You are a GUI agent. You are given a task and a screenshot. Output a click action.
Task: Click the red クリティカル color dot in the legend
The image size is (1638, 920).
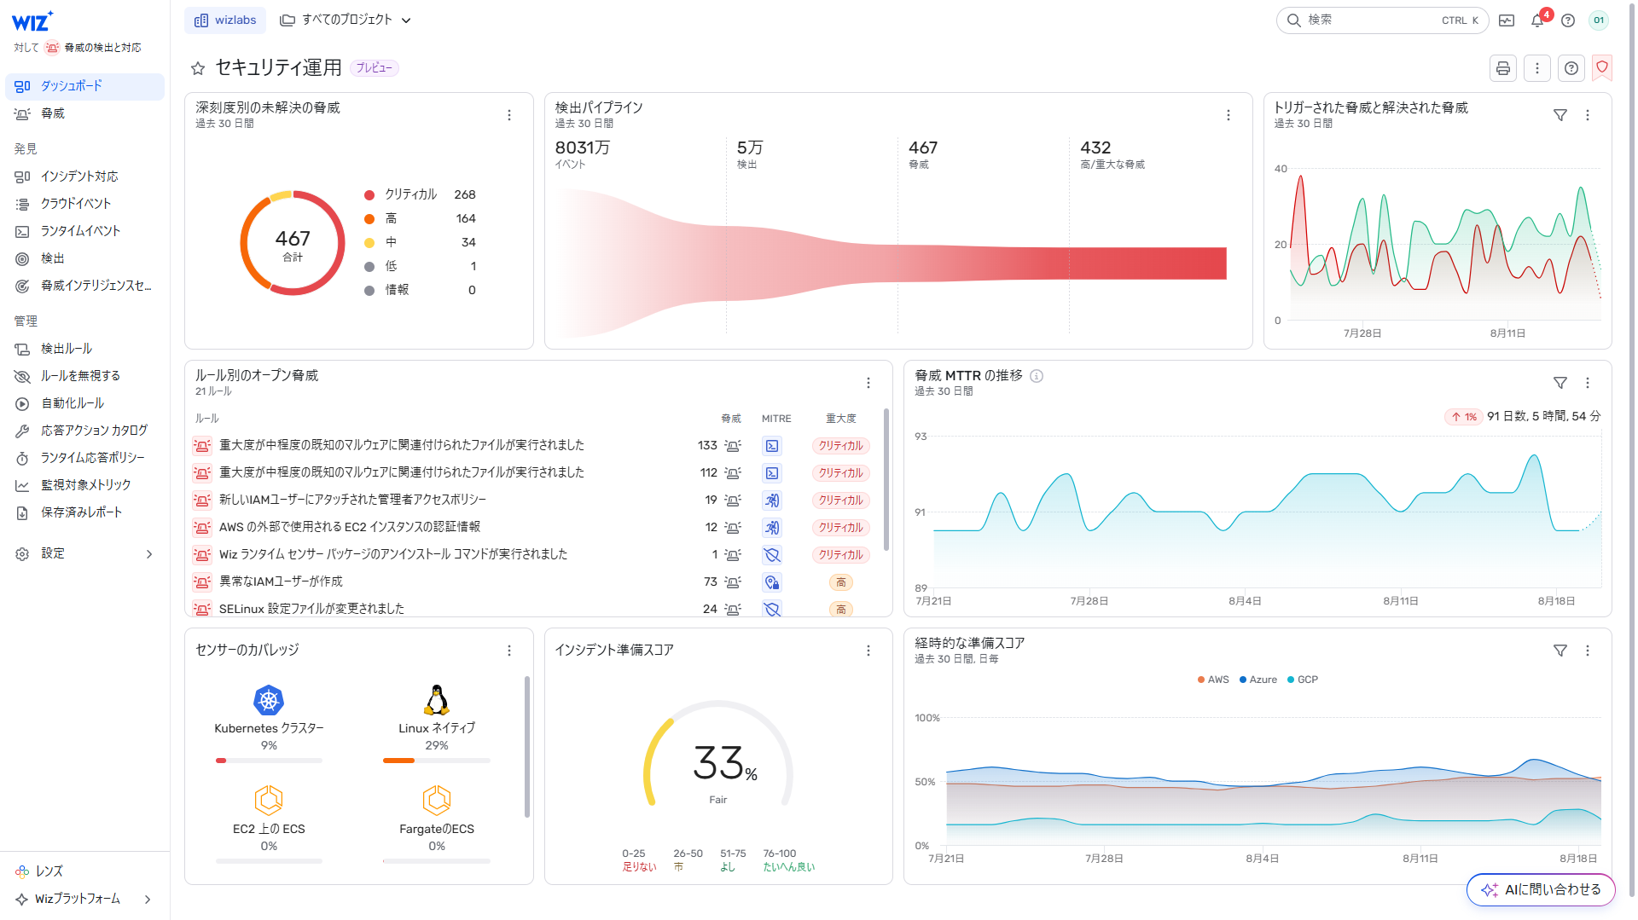(369, 194)
